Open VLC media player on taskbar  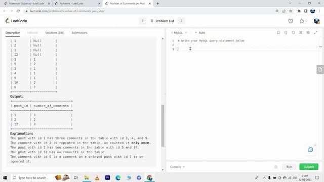97,177
